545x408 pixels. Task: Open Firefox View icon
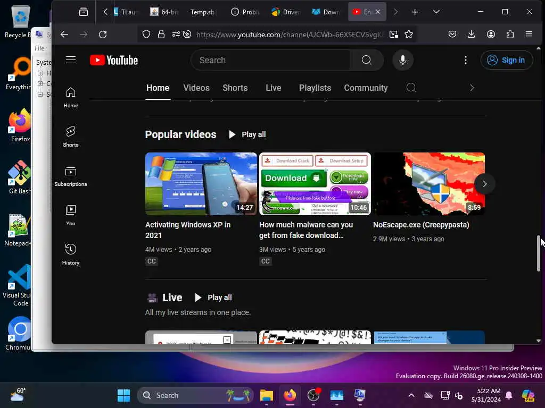[x=84, y=12]
